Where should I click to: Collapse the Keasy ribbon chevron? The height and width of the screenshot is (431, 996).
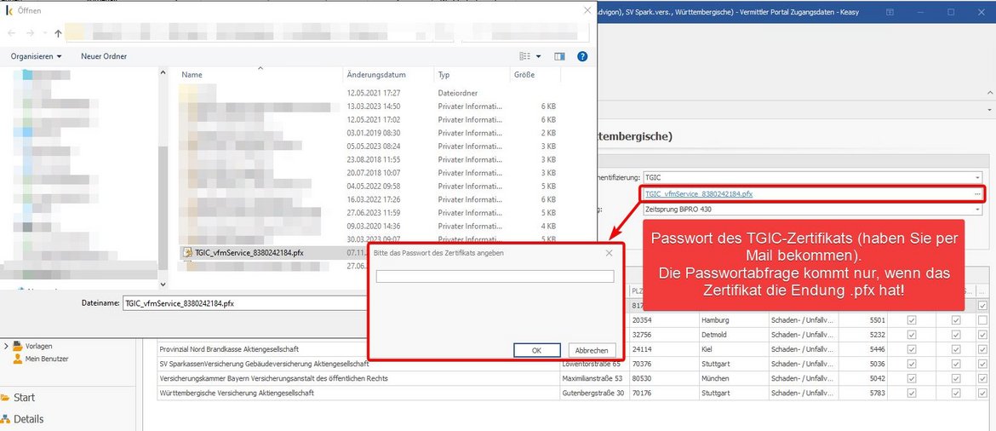point(990,93)
